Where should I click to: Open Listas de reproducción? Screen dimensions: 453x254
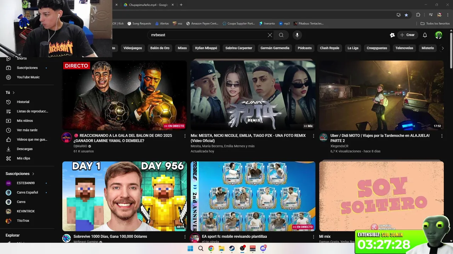coord(33,111)
